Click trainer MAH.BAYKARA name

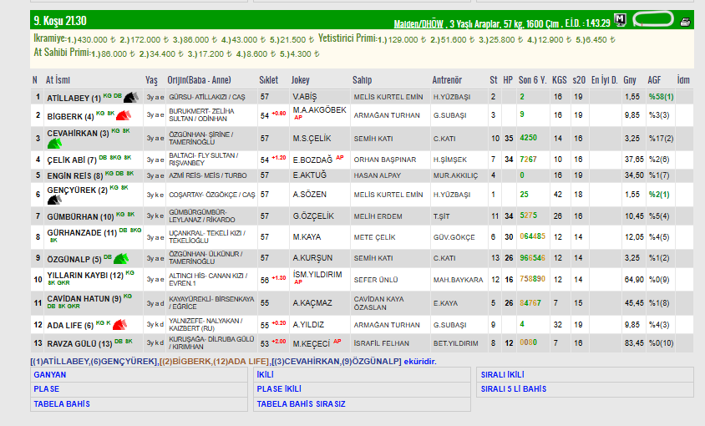click(458, 280)
